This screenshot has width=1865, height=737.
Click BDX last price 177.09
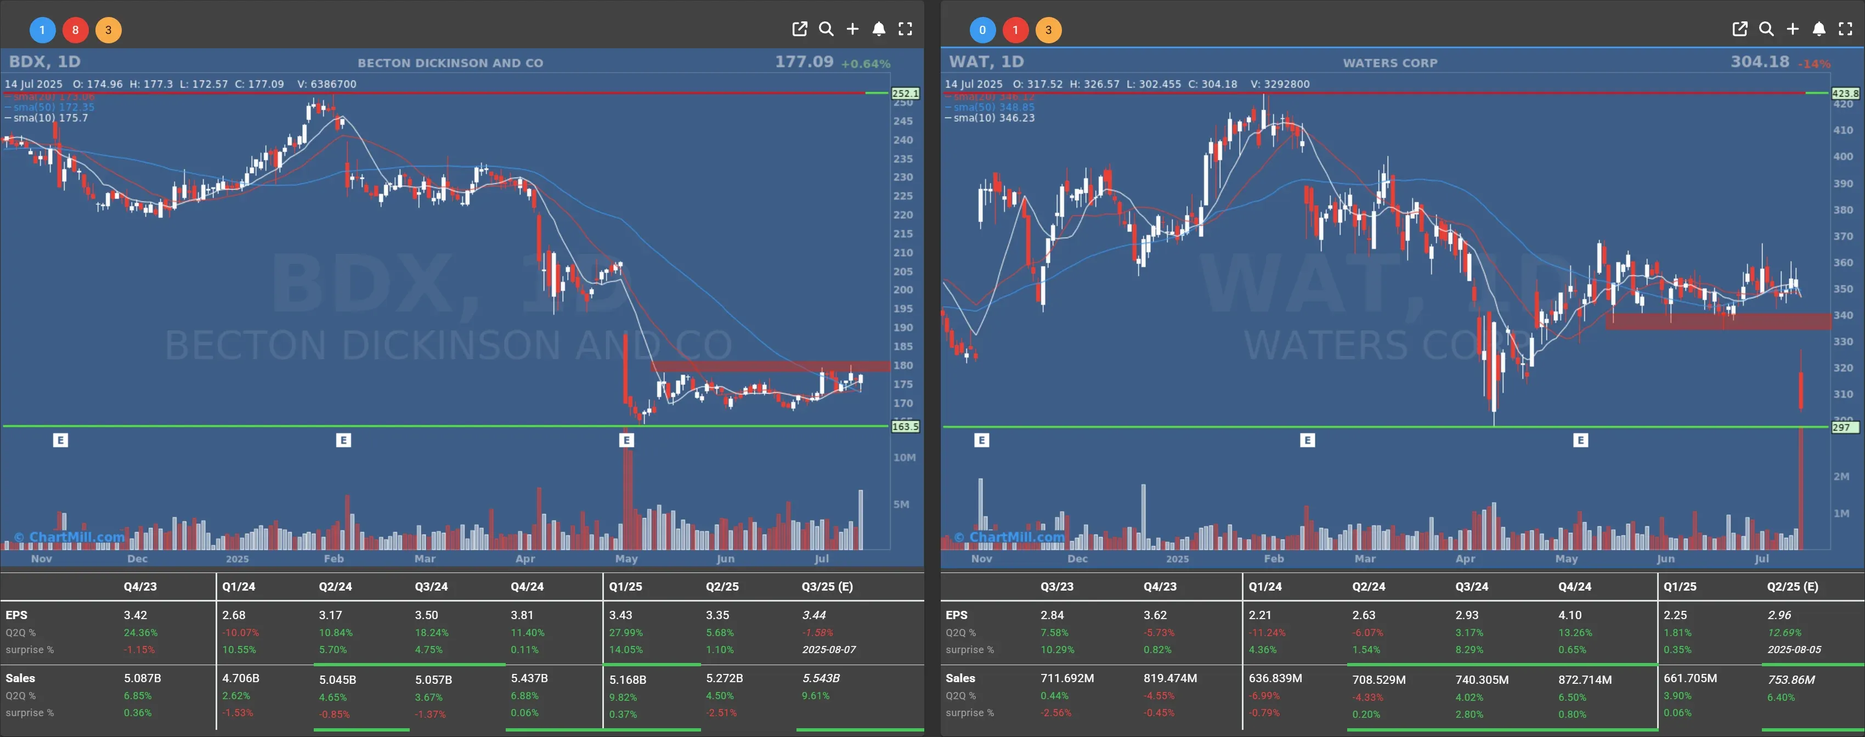804,61
